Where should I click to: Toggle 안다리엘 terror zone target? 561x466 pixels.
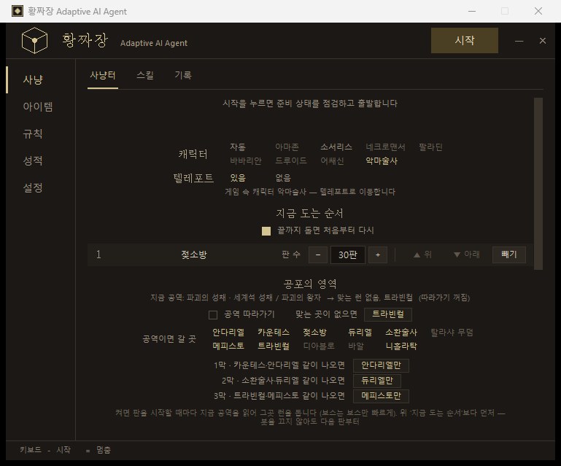[228, 333]
